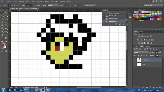Toggle pixel layer filter
This screenshot has width=164, height=92.
coord(145,49)
